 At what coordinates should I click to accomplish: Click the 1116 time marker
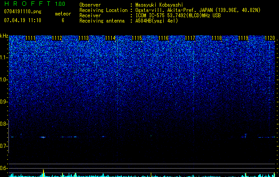tap(163, 38)
